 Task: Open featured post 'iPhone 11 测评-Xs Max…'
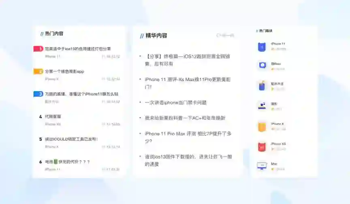point(188,83)
